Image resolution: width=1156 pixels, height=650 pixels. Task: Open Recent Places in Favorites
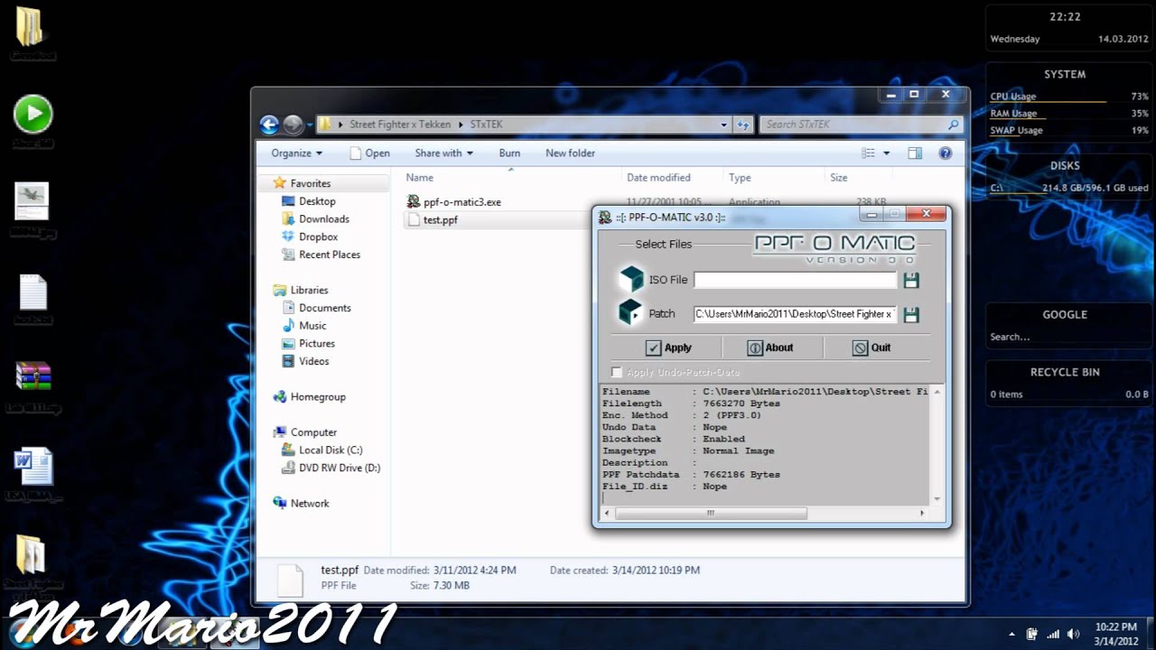[330, 255]
